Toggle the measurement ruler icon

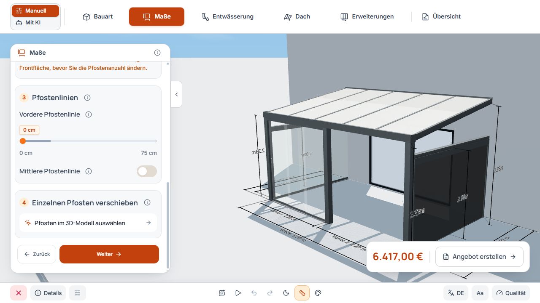point(302,293)
